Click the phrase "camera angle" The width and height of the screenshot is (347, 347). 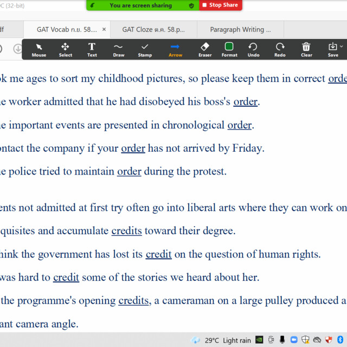tap(46, 324)
